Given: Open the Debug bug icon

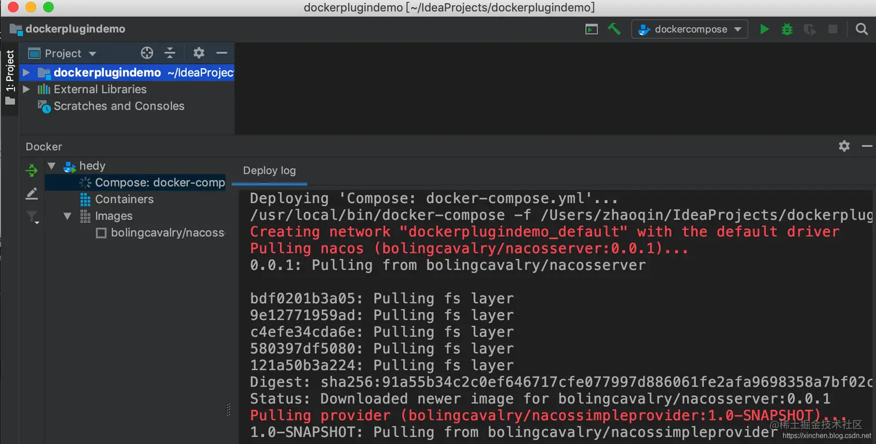Looking at the screenshot, I should 786,29.
